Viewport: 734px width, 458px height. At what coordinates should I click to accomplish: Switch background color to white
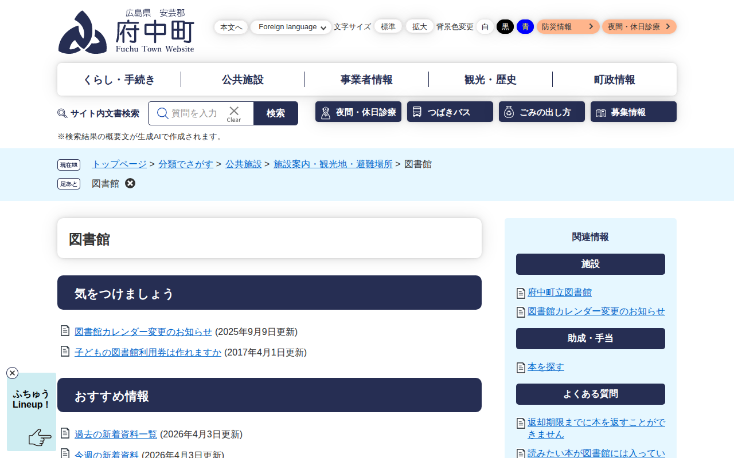tap(485, 27)
